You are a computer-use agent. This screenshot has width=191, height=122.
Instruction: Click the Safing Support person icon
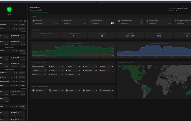(147, 21)
